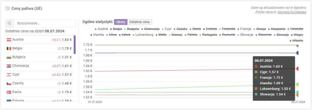This screenshot has width=312, height=110.
Task: Click the Bułgaria flag icon
Action: coord(9,57)
